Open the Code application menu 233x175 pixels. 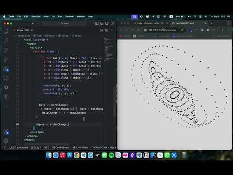11,17
